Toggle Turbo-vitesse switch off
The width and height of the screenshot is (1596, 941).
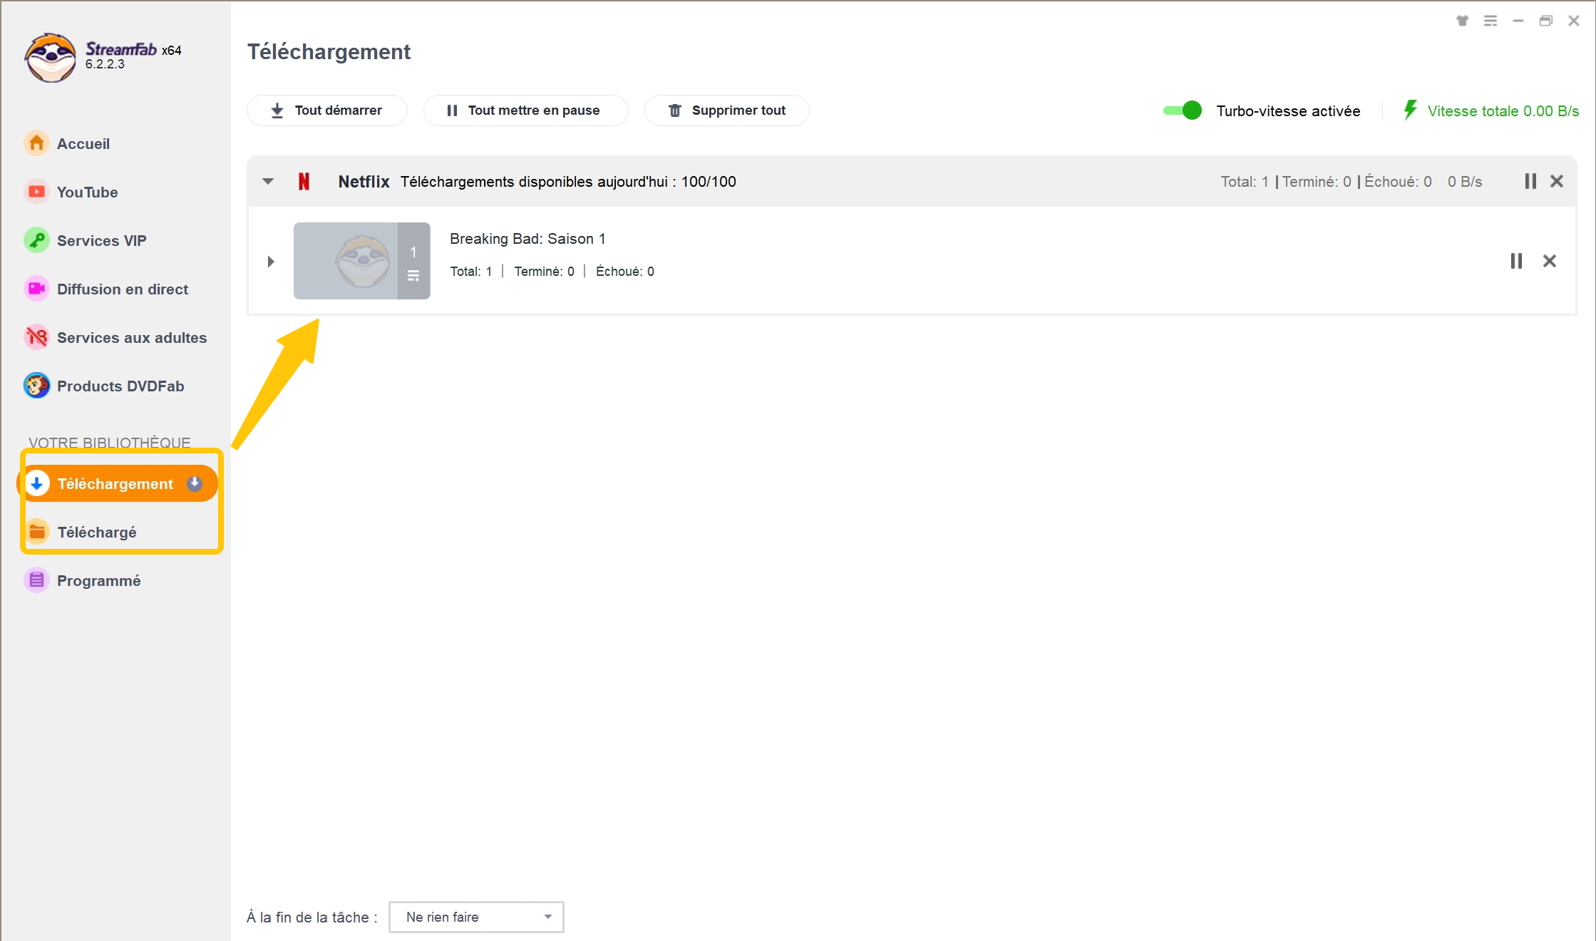pos(1183,110)
